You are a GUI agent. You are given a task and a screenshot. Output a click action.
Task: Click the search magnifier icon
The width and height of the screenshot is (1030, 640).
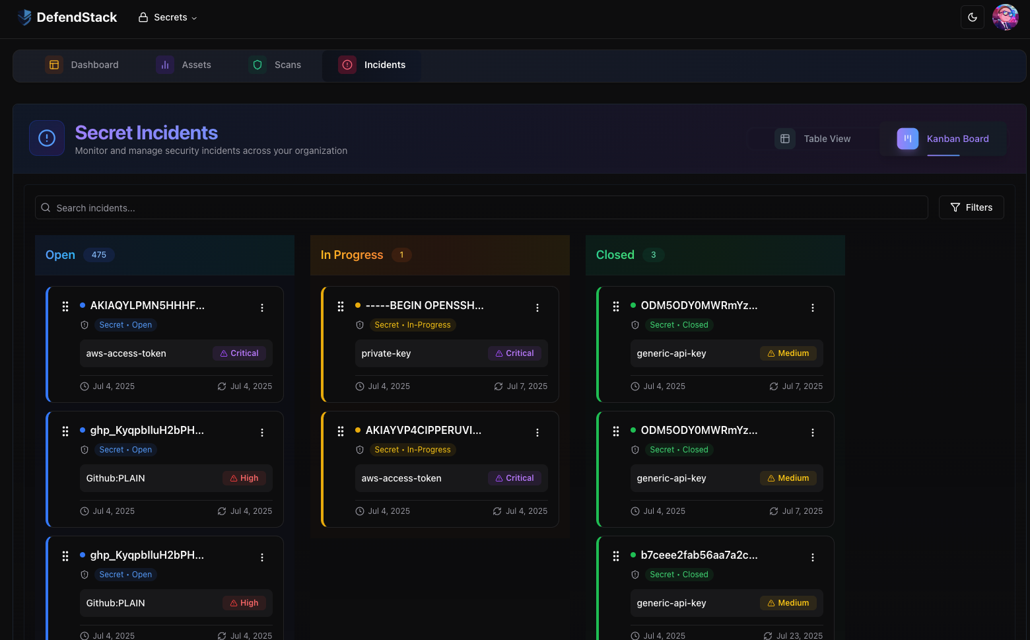[x=46, y=207]
